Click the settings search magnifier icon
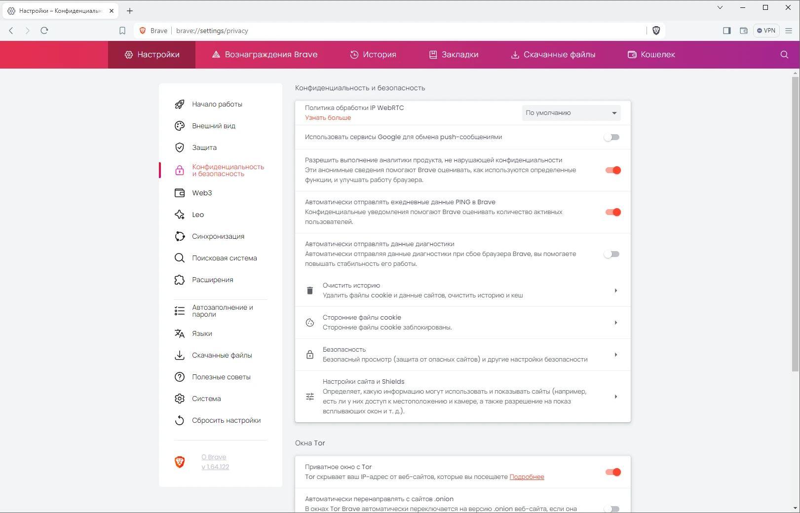The height and width of the screenshot is (513, 800). [x=784, y=55]
